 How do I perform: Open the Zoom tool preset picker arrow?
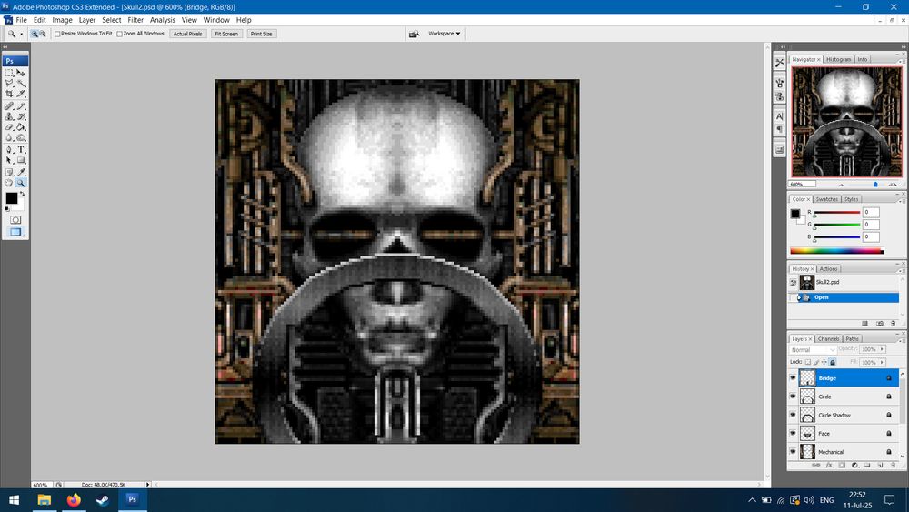(22, 34)
